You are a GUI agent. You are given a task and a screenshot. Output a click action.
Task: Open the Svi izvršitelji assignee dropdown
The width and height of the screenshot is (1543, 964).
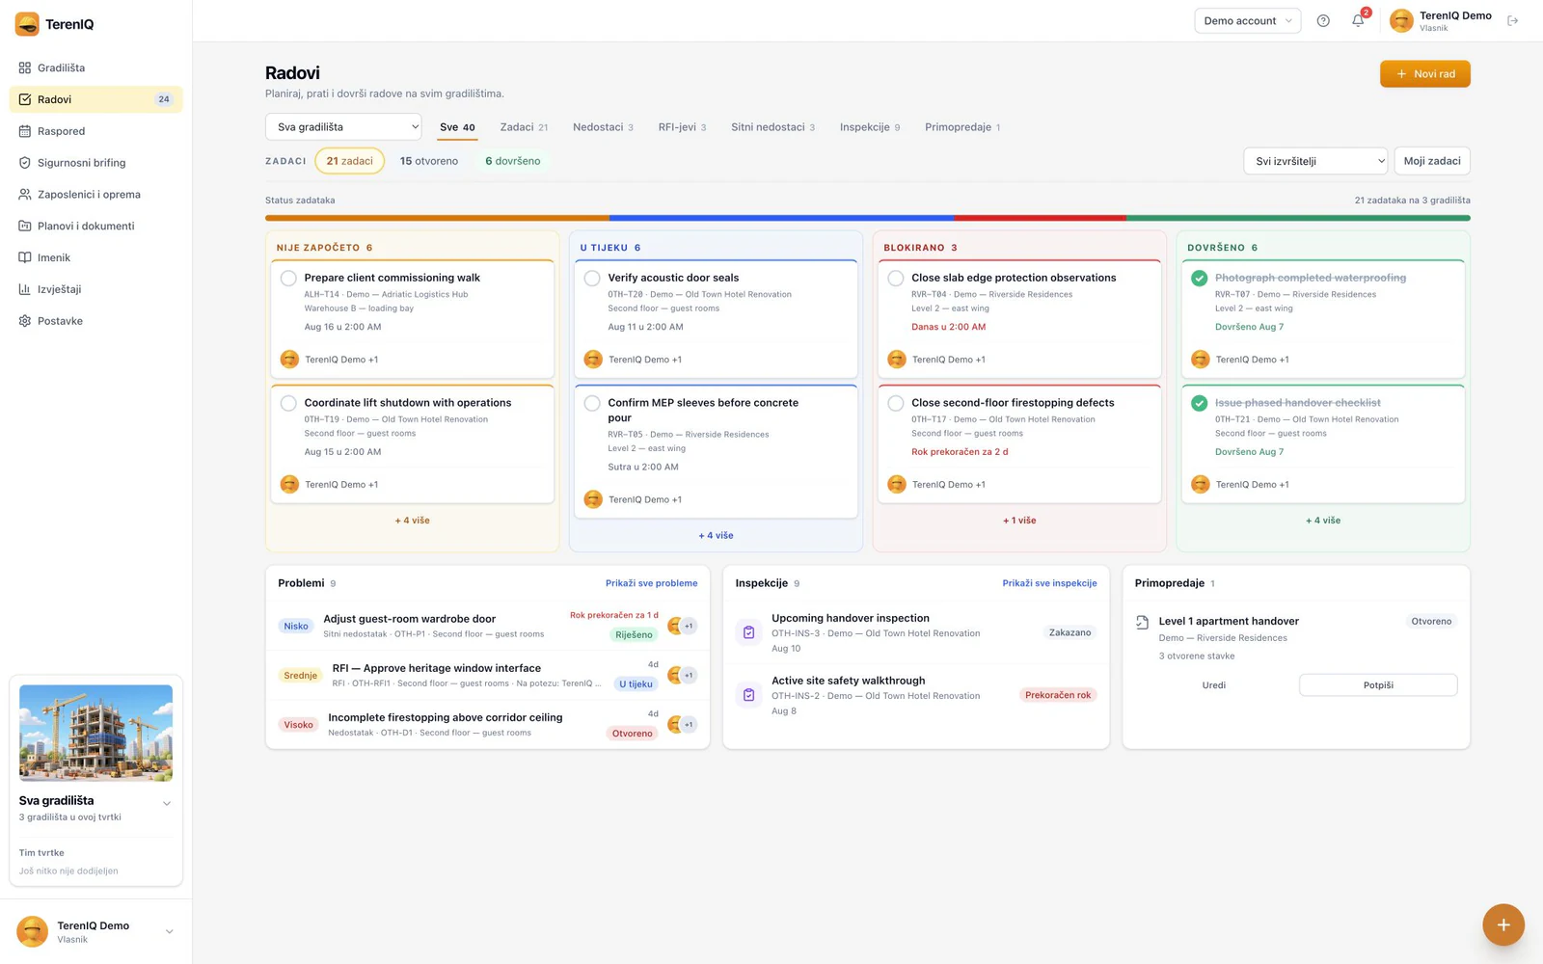[1315, 161]
